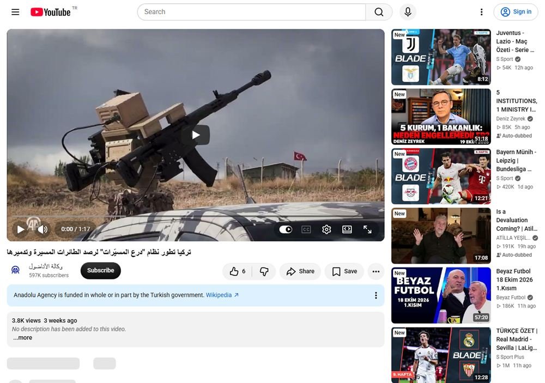
Task: Open the settings three-dot menu in header
Action: (481, 12)
